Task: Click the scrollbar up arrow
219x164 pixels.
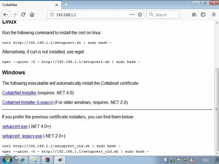Action: 217,23
